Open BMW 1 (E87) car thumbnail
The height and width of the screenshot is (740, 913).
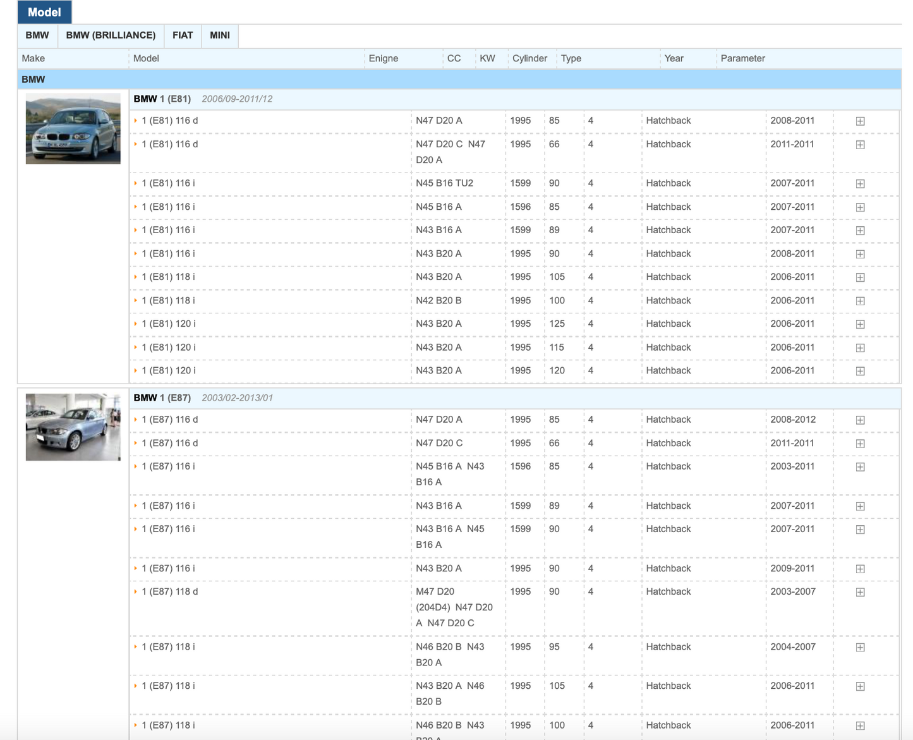(73, 427)
